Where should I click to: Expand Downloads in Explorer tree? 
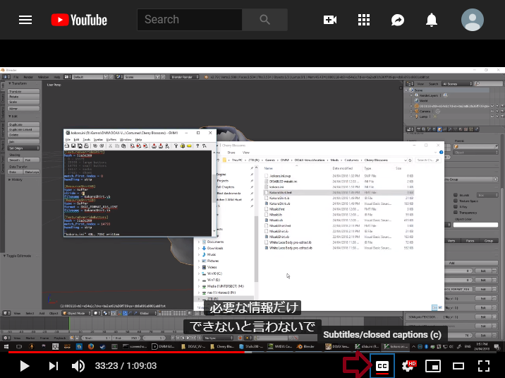(x=199, y=248)
